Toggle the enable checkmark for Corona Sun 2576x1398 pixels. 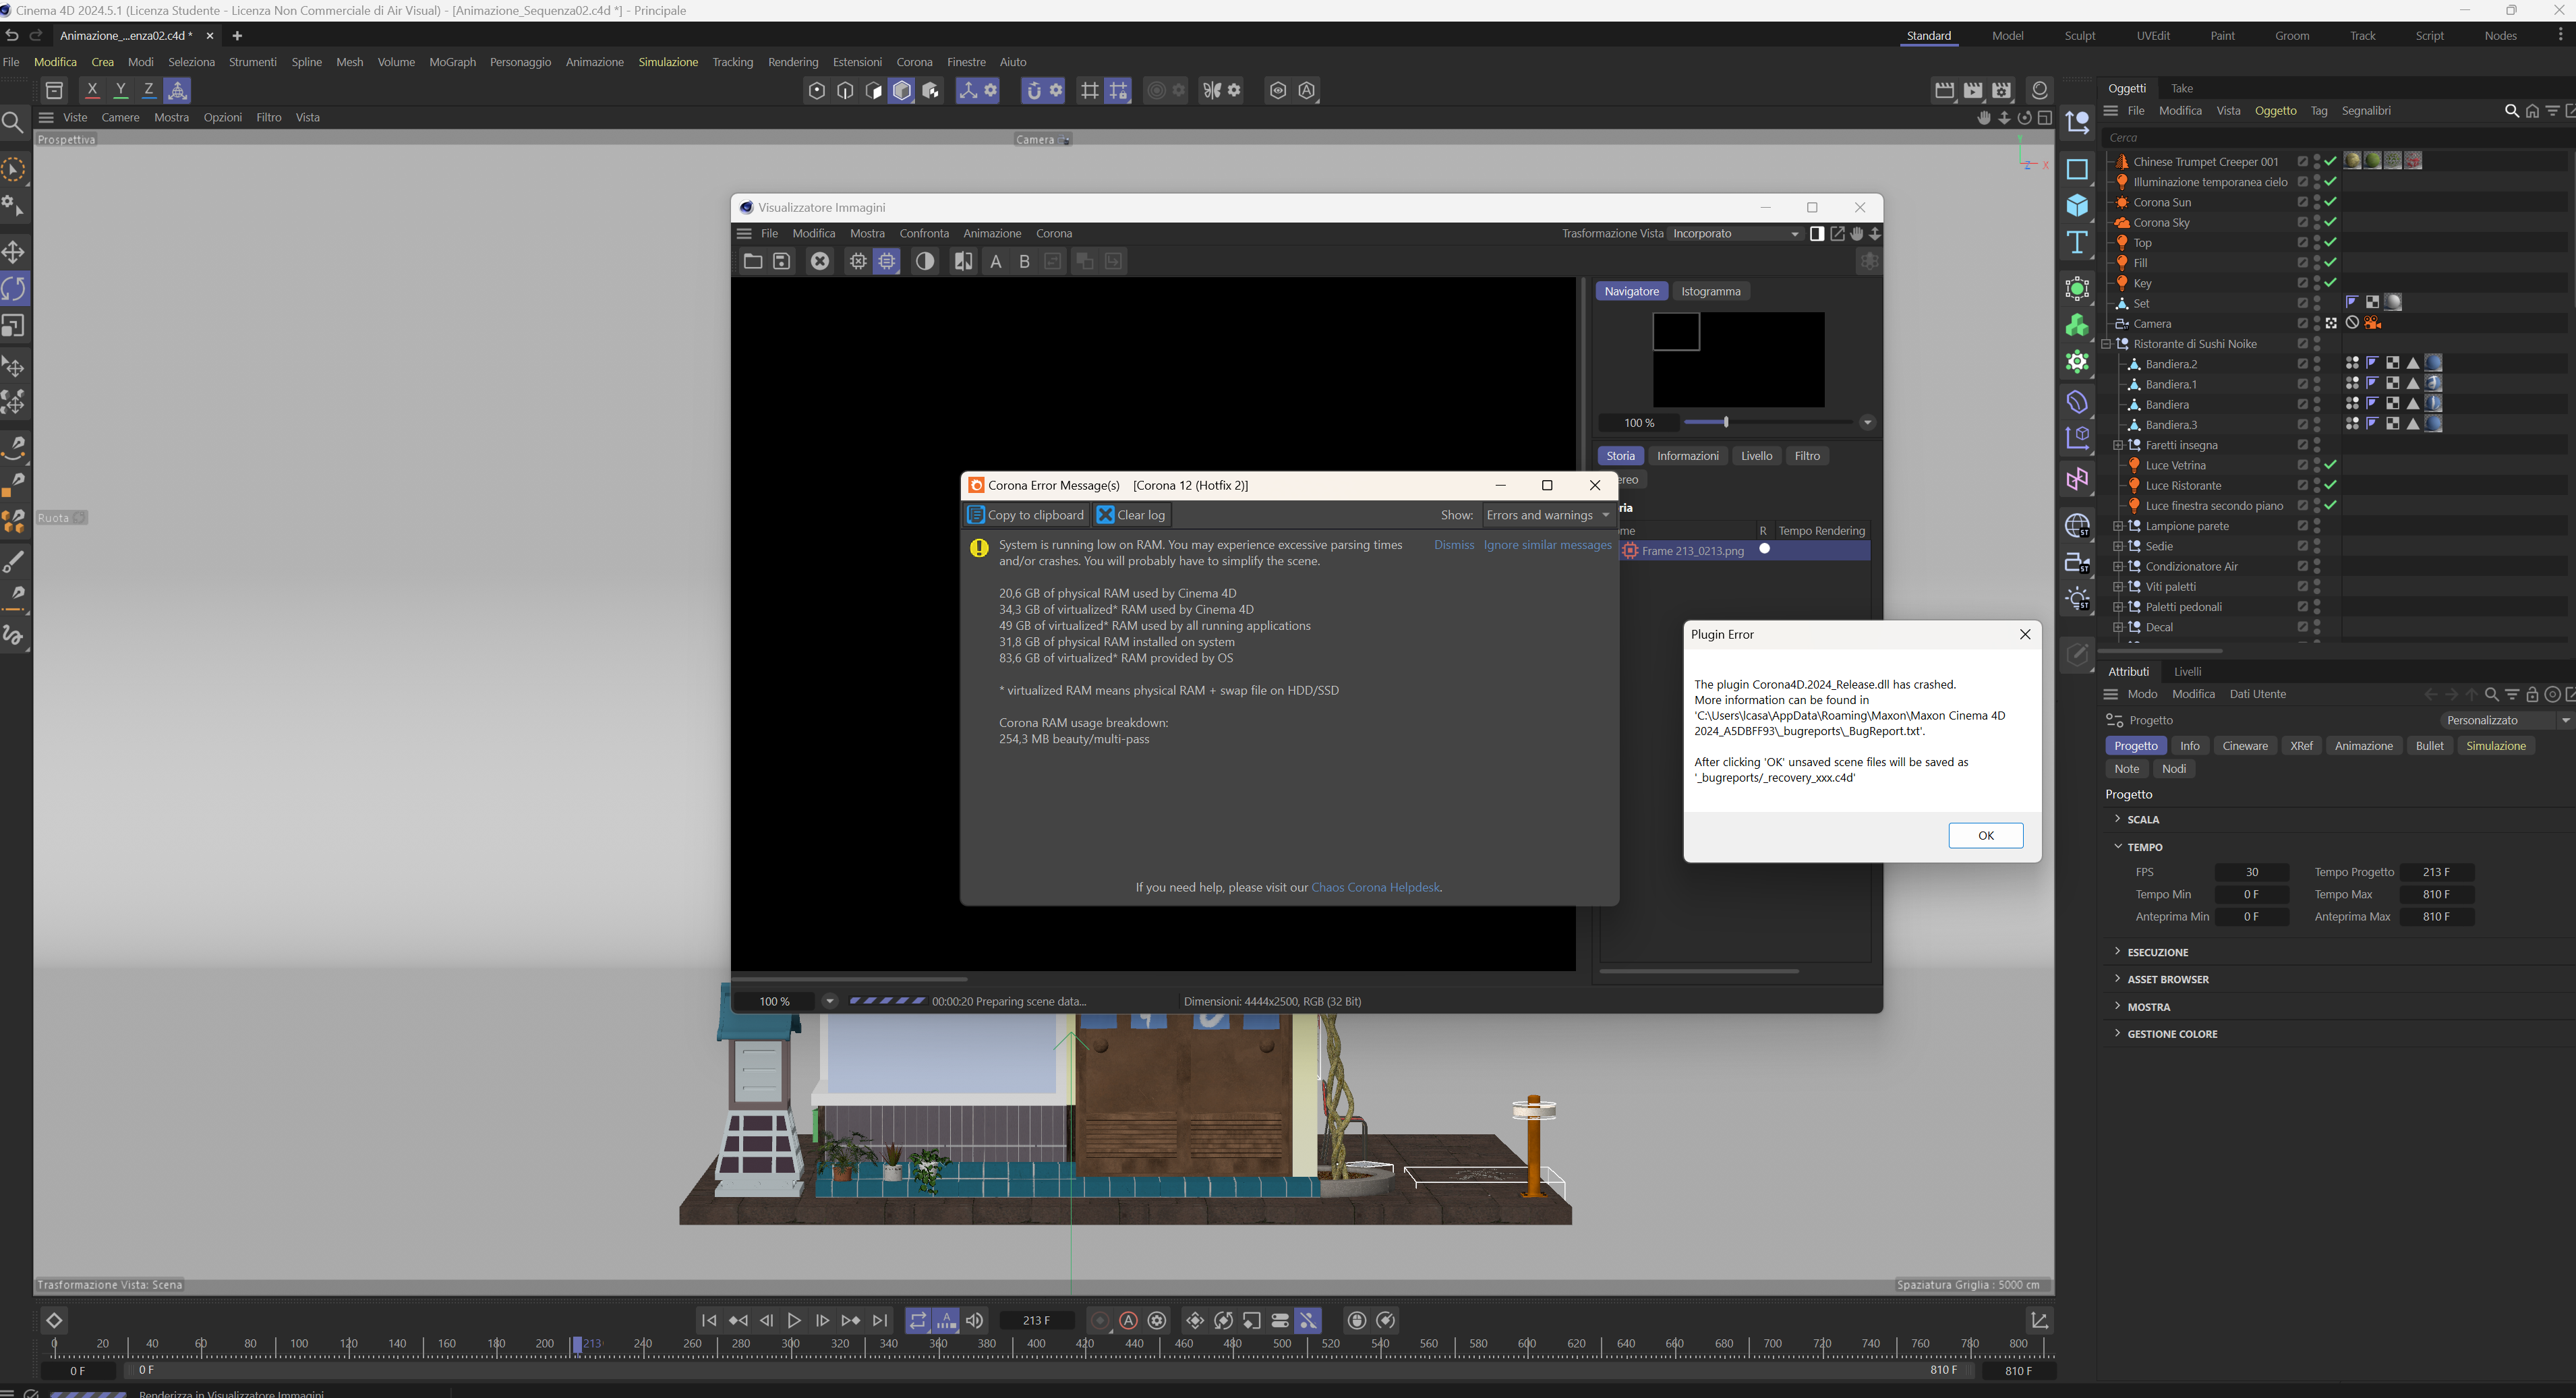click(2330, 202)
